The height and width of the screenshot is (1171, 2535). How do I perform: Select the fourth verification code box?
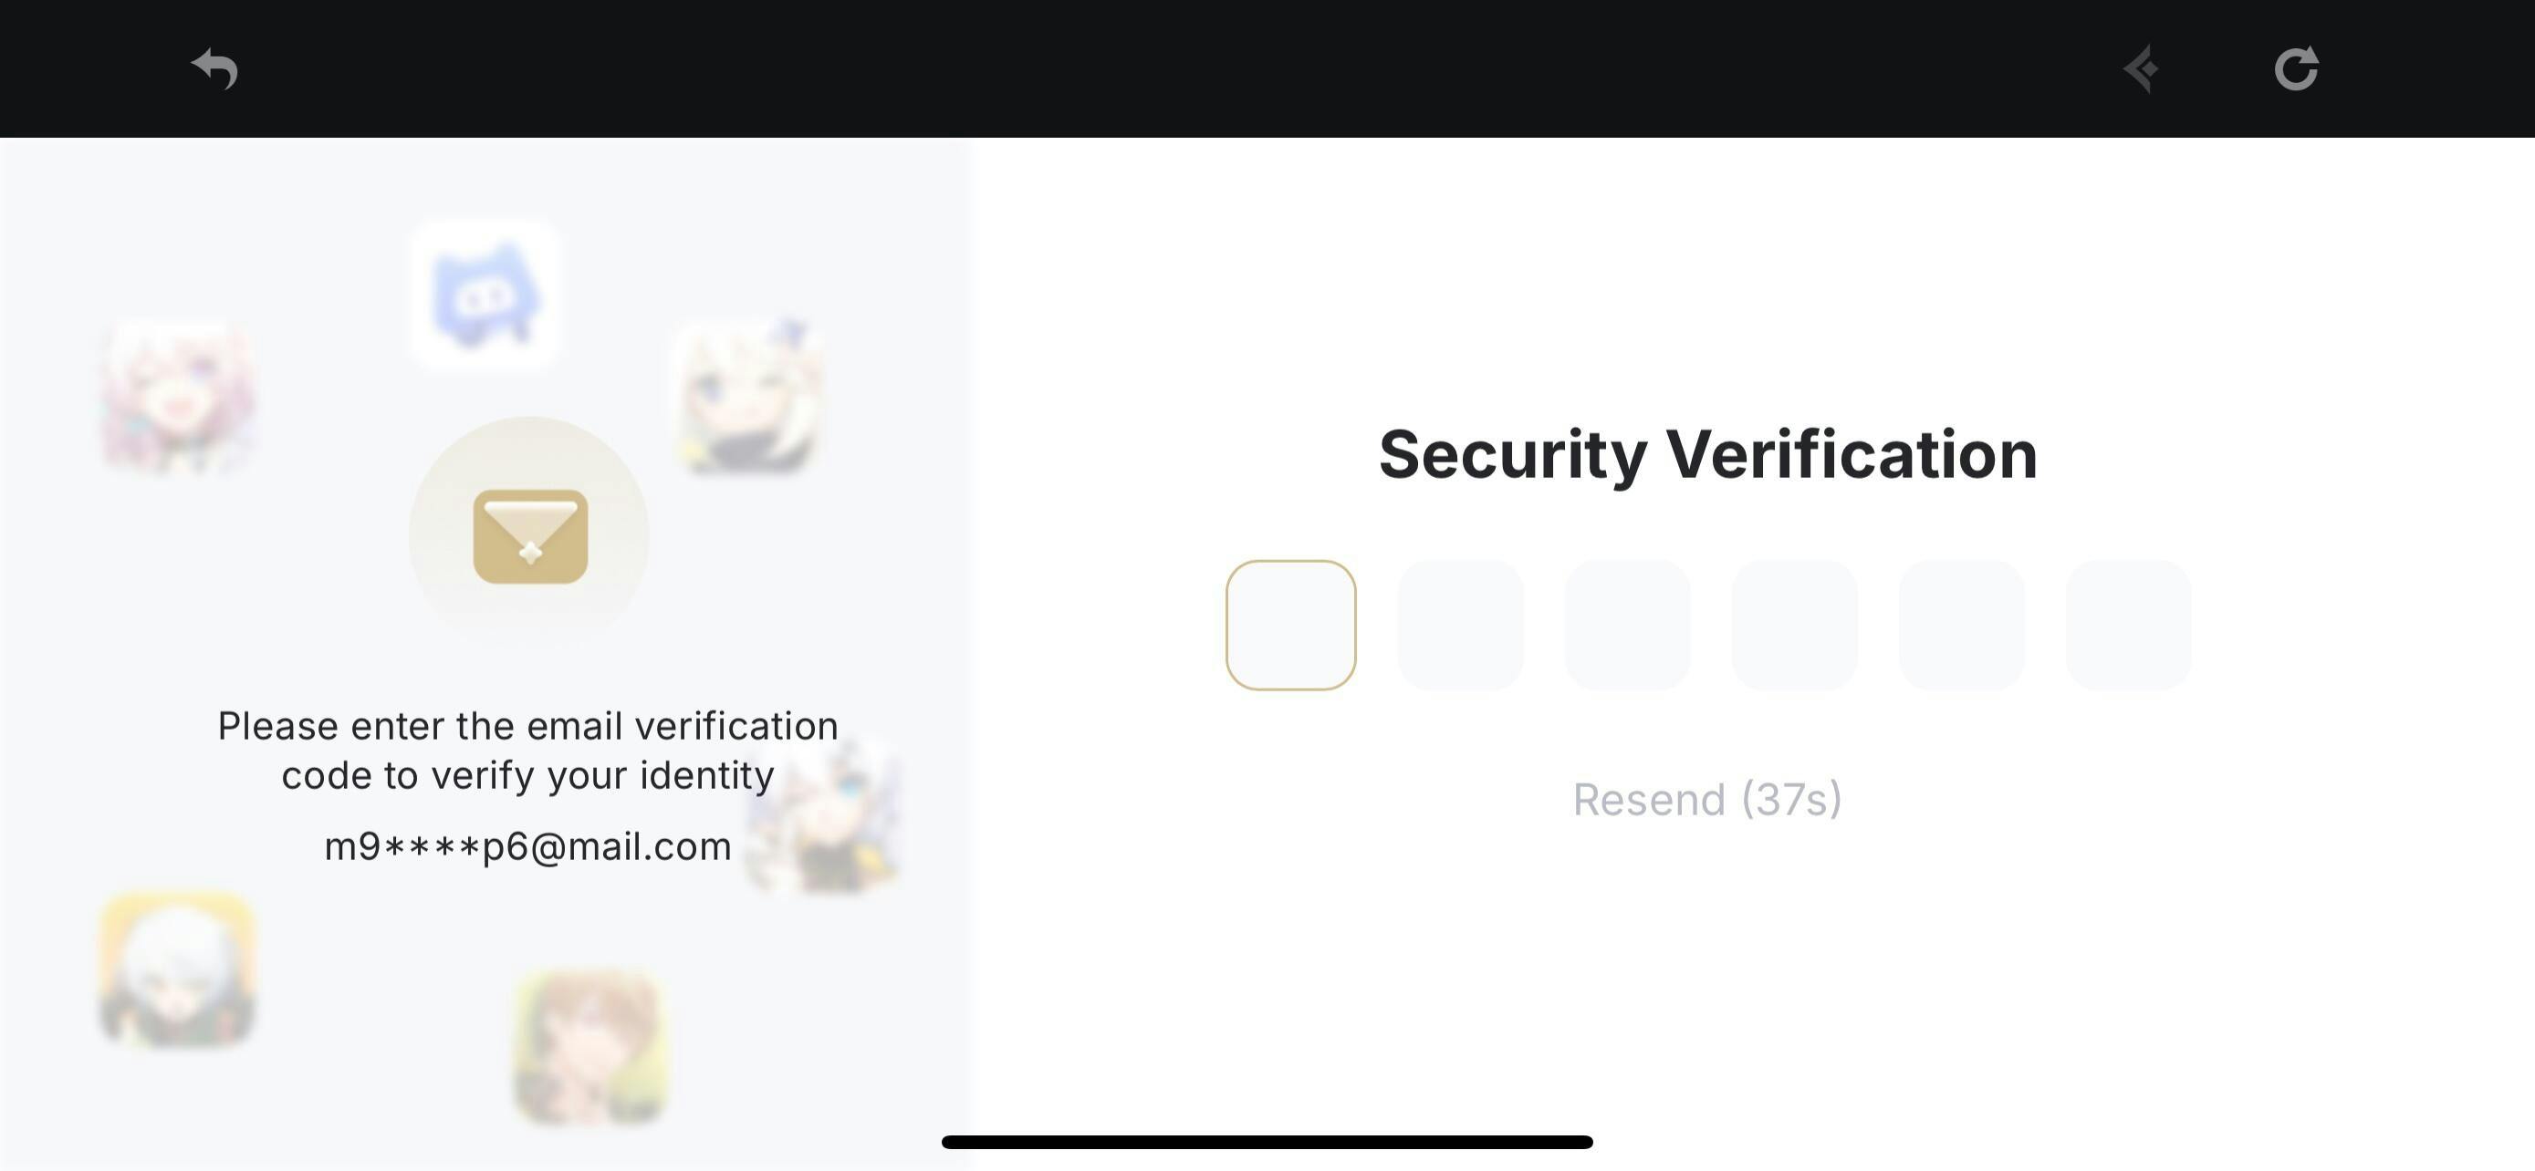coord(1795,626)
